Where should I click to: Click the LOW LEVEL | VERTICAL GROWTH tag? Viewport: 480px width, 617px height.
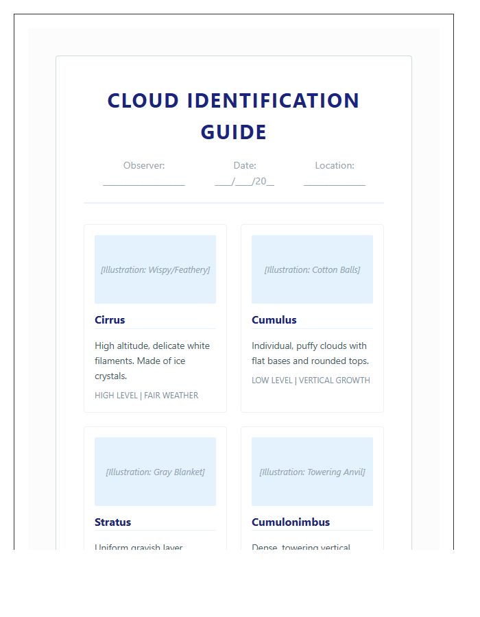[x=311, y=380]
